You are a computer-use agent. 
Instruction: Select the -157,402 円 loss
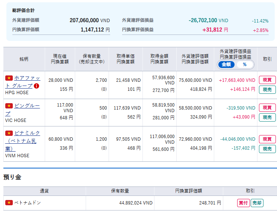pos(244,148)
